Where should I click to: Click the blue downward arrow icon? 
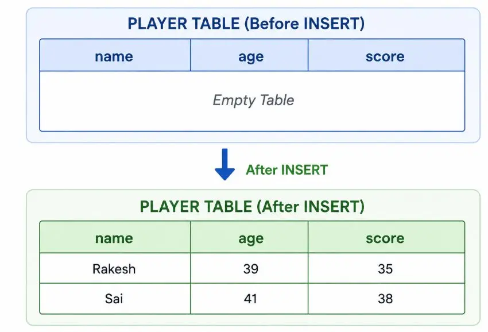tap(224, 164)
